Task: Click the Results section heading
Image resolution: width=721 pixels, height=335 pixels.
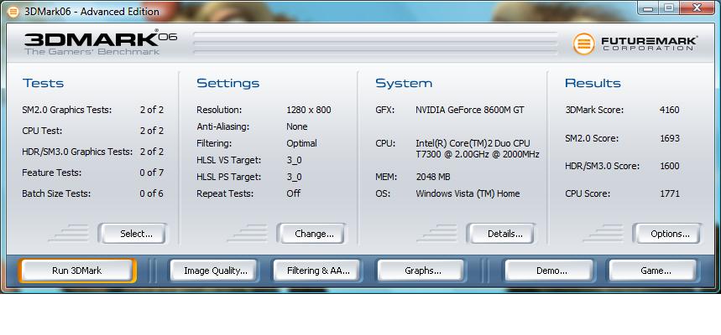Action: pyautogui.click(x=593, y=83)
